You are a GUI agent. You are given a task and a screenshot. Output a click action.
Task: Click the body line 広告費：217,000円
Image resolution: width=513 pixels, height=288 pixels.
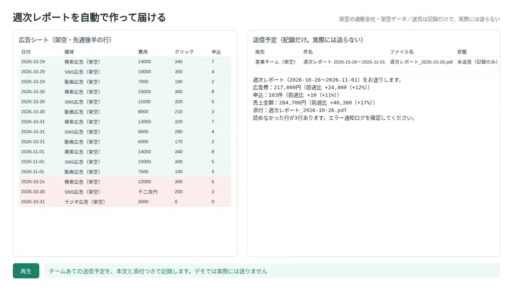point(311,87)
